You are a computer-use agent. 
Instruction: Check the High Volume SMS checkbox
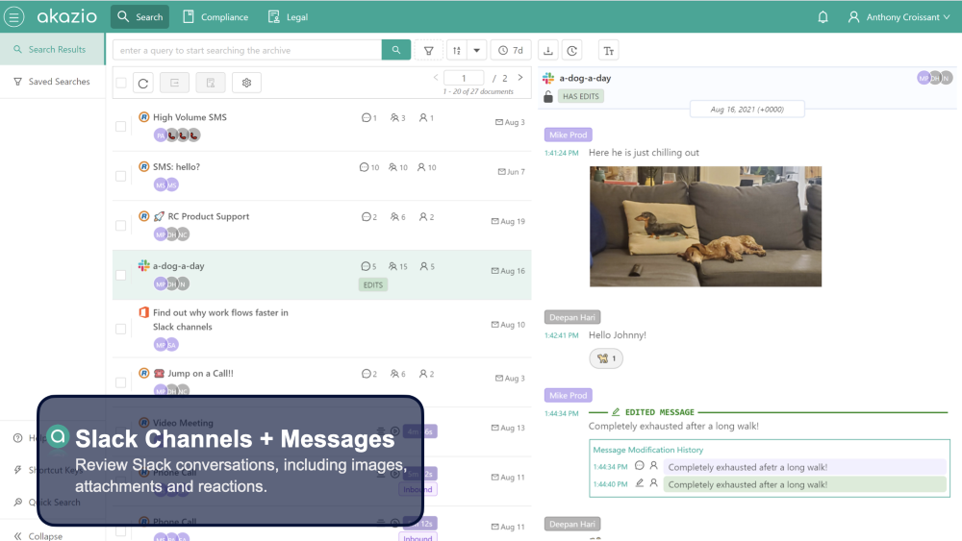point(121,126)
